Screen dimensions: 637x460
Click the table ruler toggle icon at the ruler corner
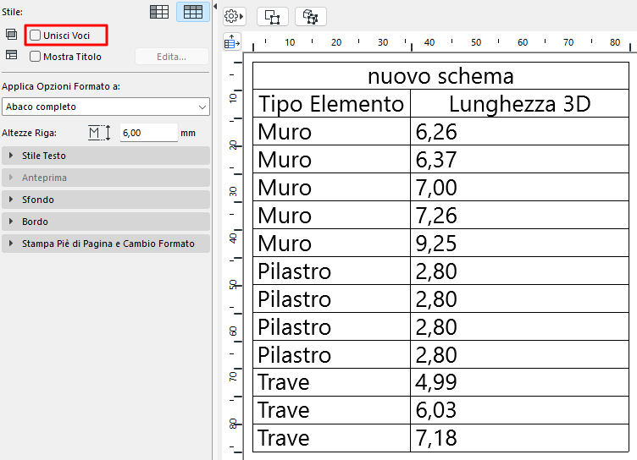(232, 41)
